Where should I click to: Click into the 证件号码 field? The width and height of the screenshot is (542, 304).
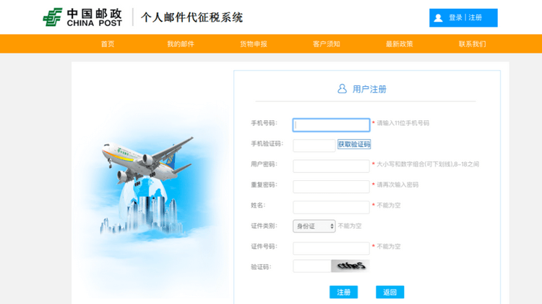pos(331,248)
